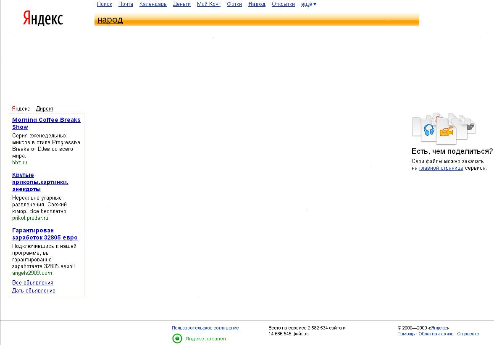Click the file-sharing documents illustration
This screenshot has width=494, height=345.
point(444,128)
